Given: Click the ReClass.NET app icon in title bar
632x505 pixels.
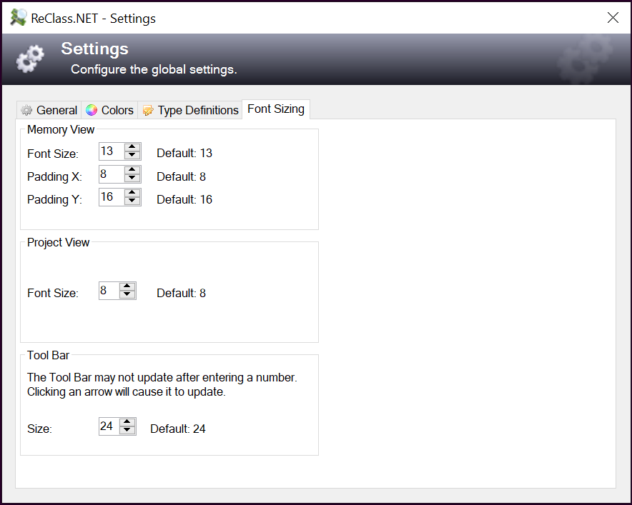Looking at the screenshot, I should (18, 18).
